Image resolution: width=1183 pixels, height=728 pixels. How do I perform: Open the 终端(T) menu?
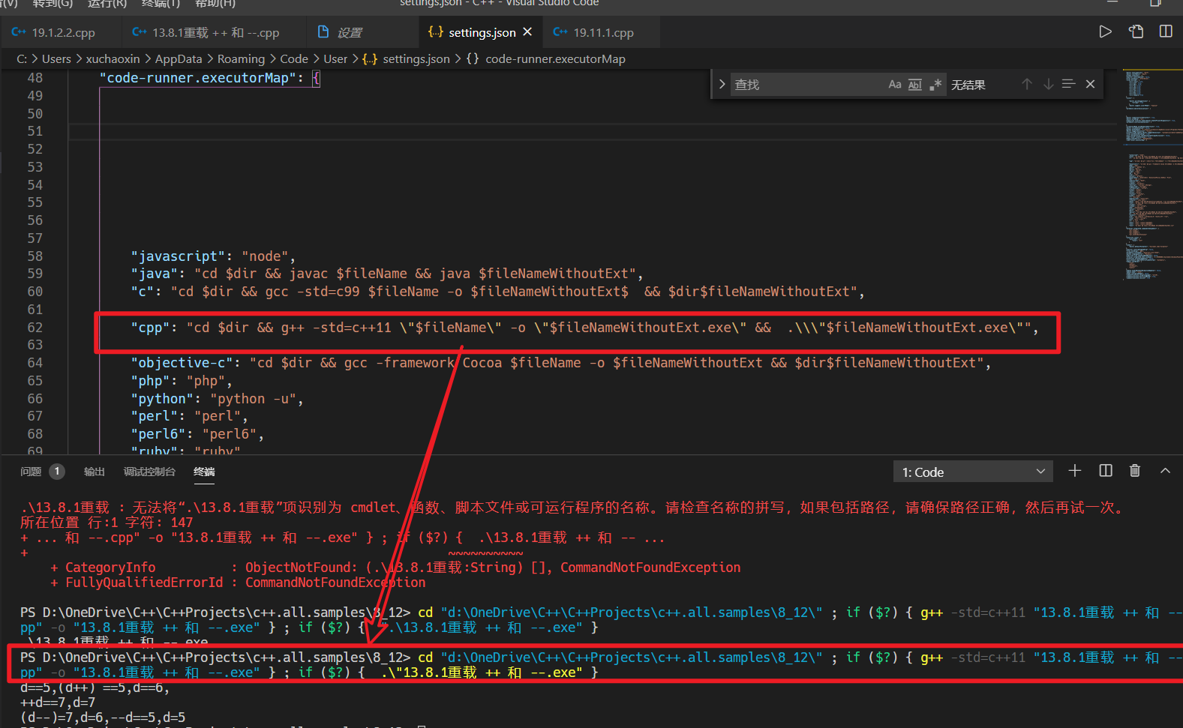(161, 4)
